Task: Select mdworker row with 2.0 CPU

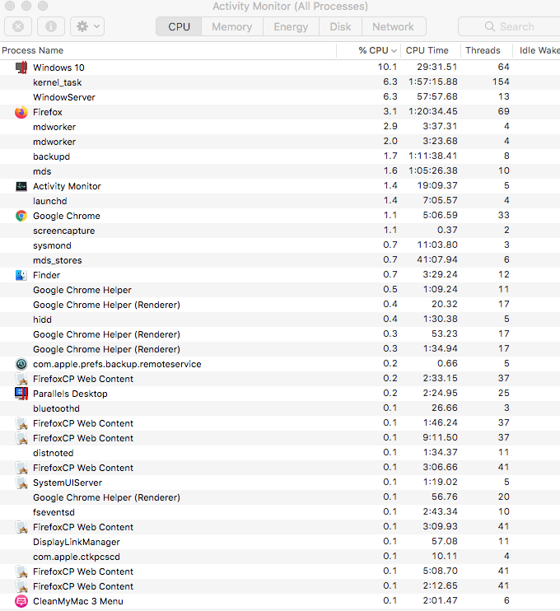Action: [x=280, y=142]
